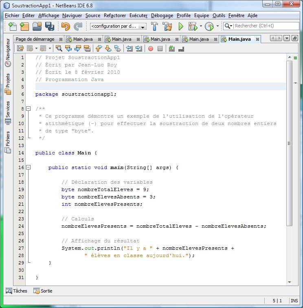The image size is (303, 308).
Task: Open the Outils menu
Action: click(219, 15)
